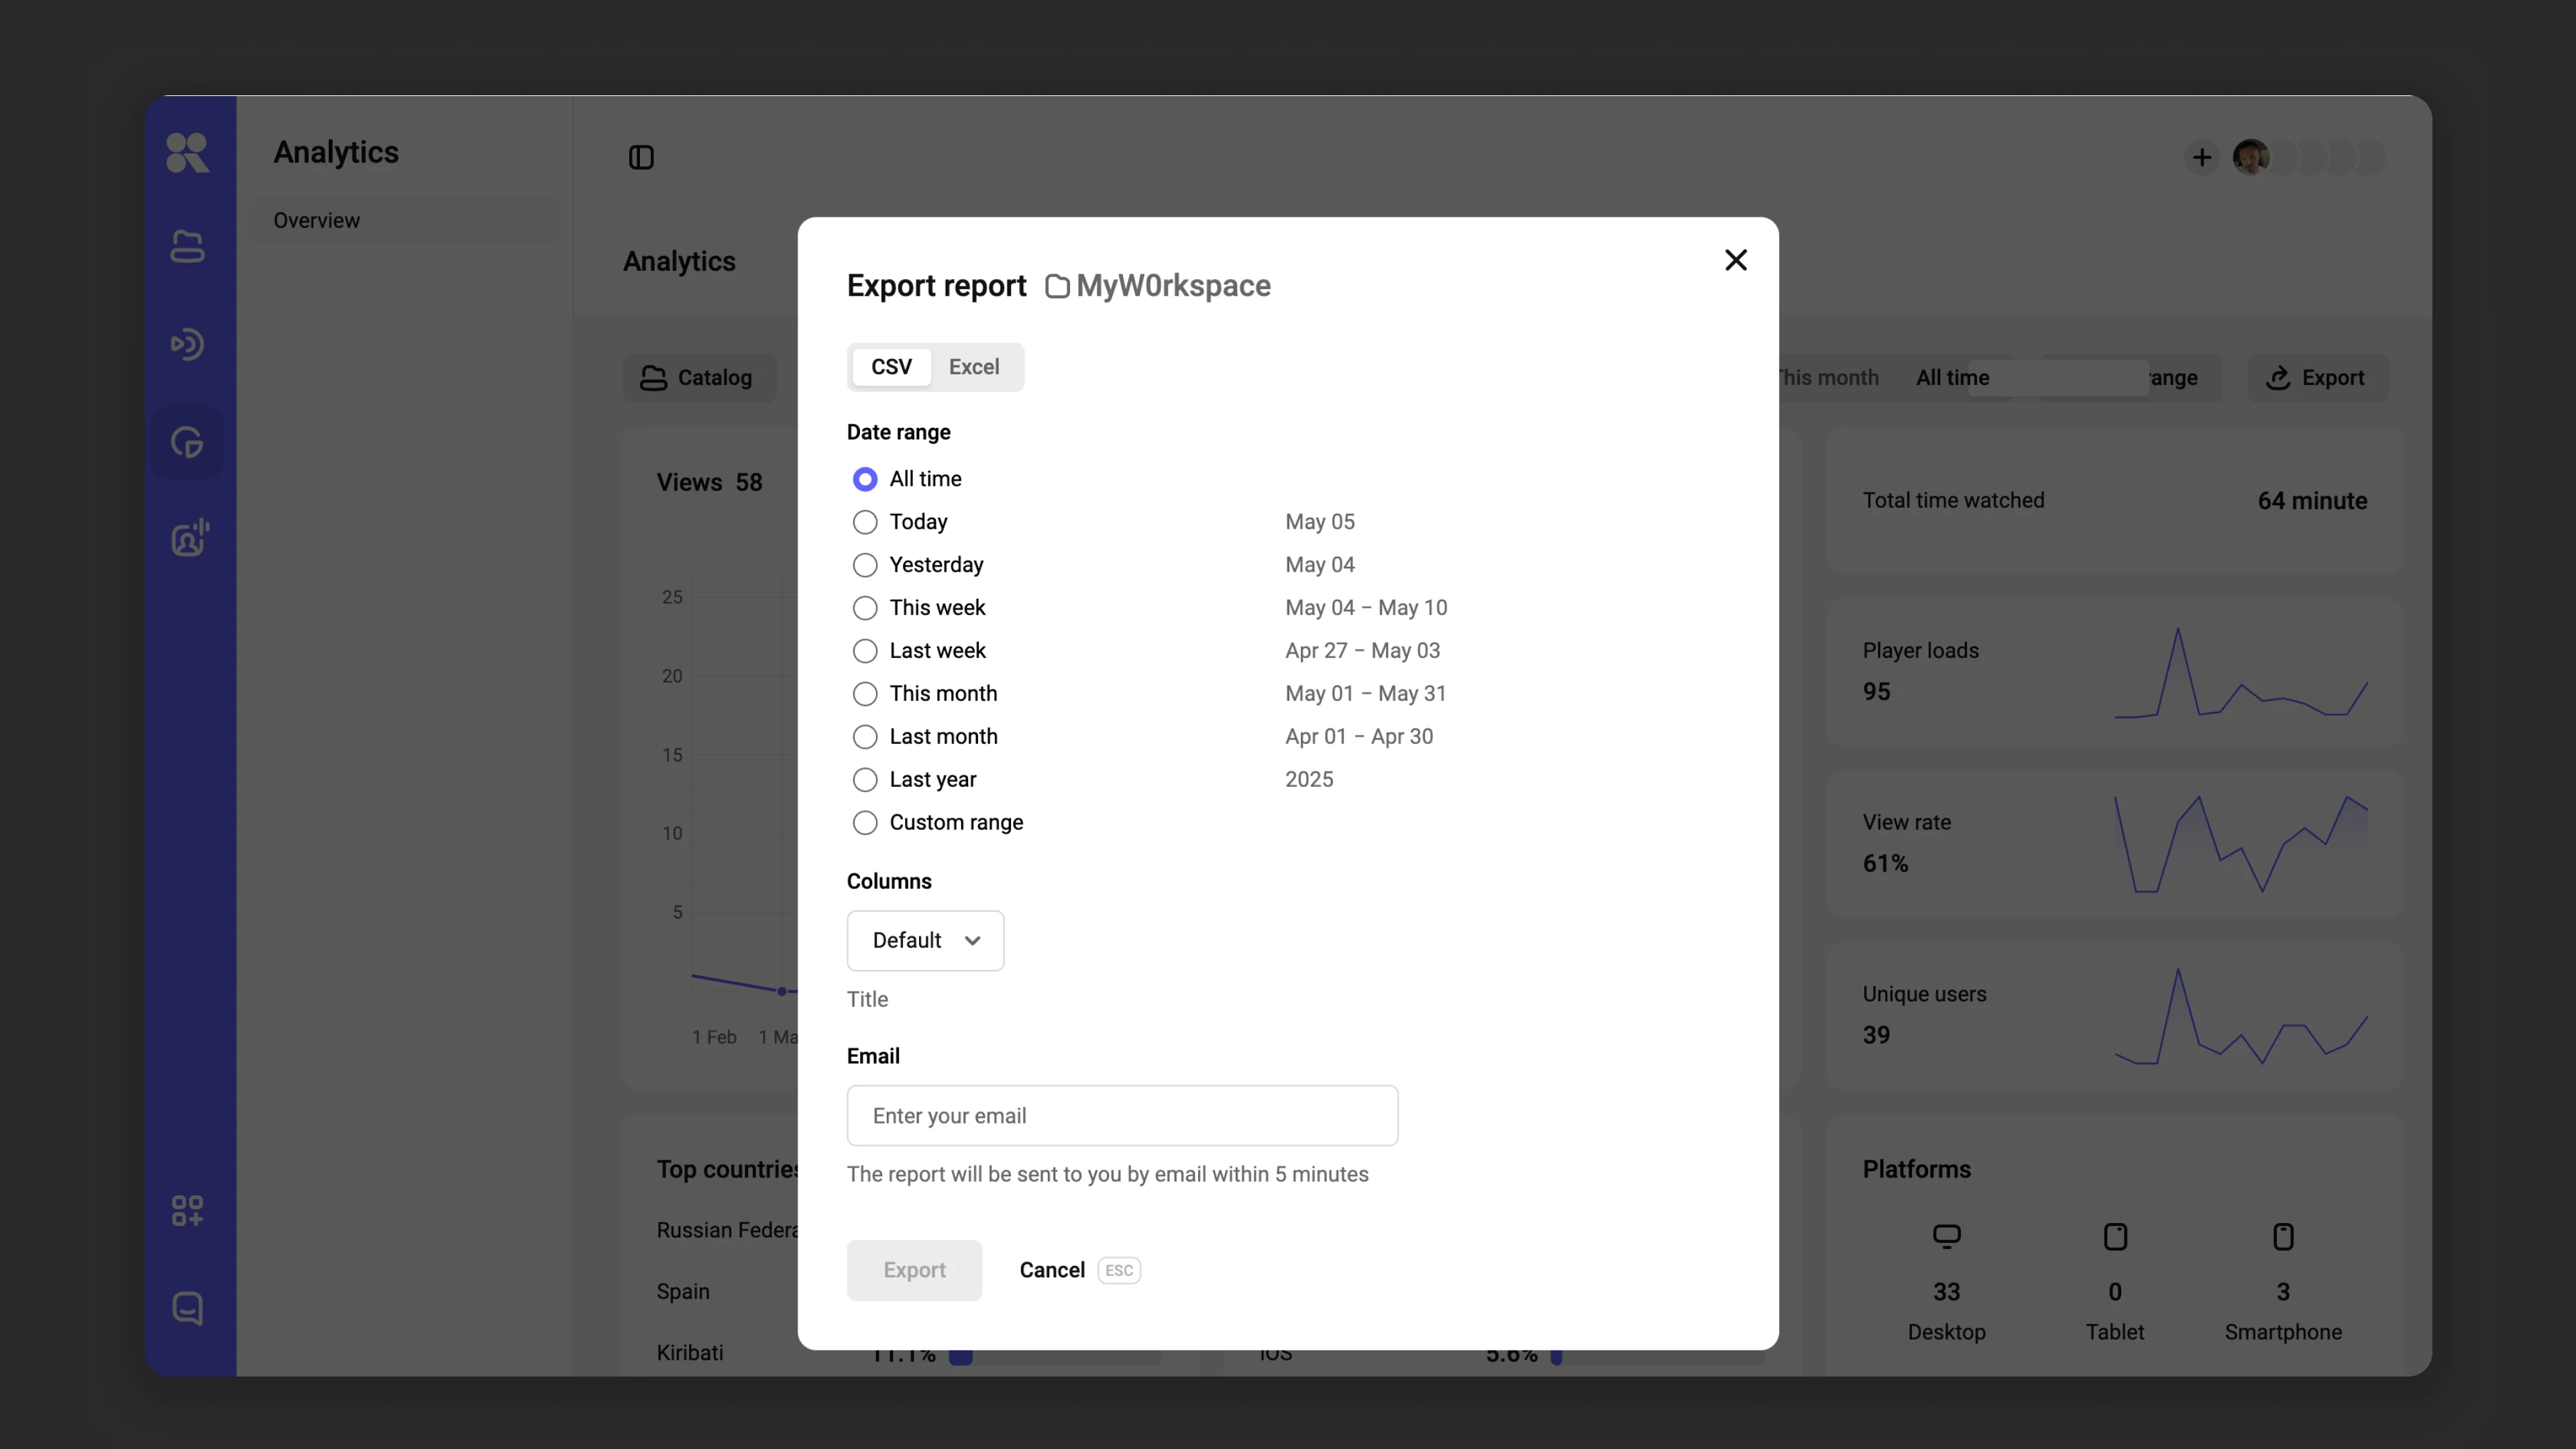Open the Default columns dropdown

(x=925, y=940)
